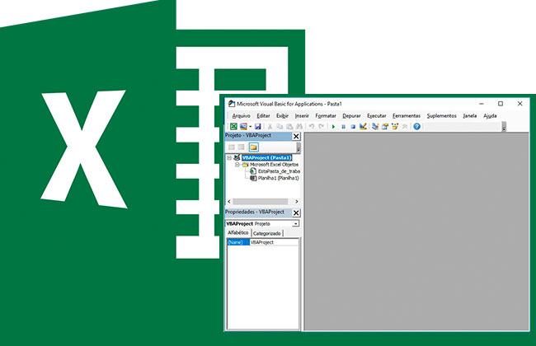Switch to the Categorizado tab
Image resolution: width=536 pixels, height=346 pixels.
point(266,233)
